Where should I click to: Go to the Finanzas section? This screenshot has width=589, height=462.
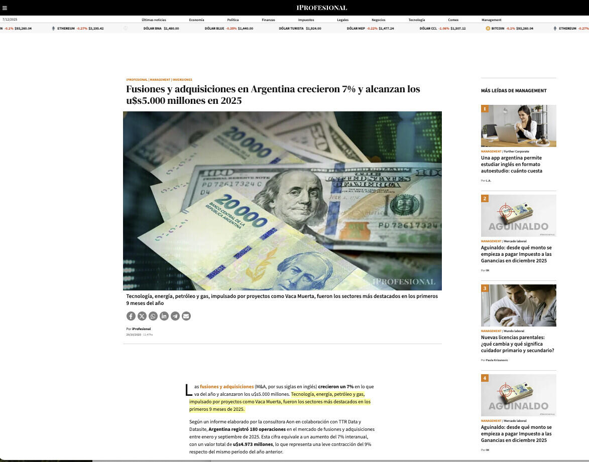(x=268, y=20)
